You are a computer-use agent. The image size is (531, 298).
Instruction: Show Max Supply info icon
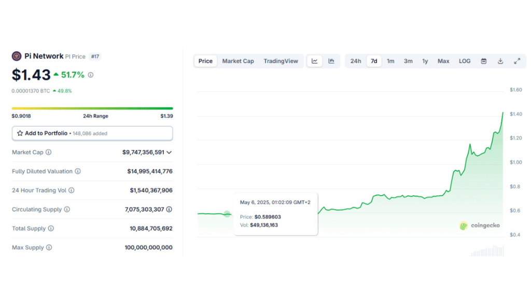pos(49,248)
